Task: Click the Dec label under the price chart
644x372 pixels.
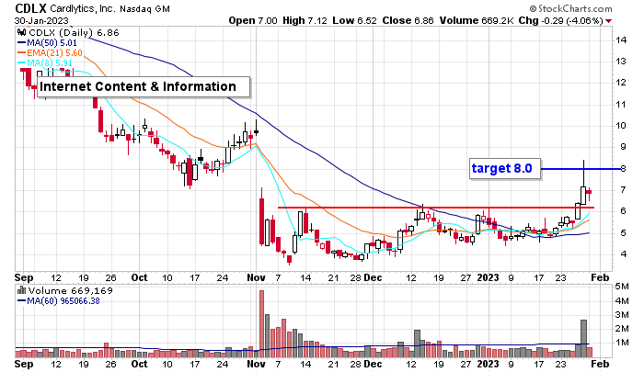Action: coord(373,277)
